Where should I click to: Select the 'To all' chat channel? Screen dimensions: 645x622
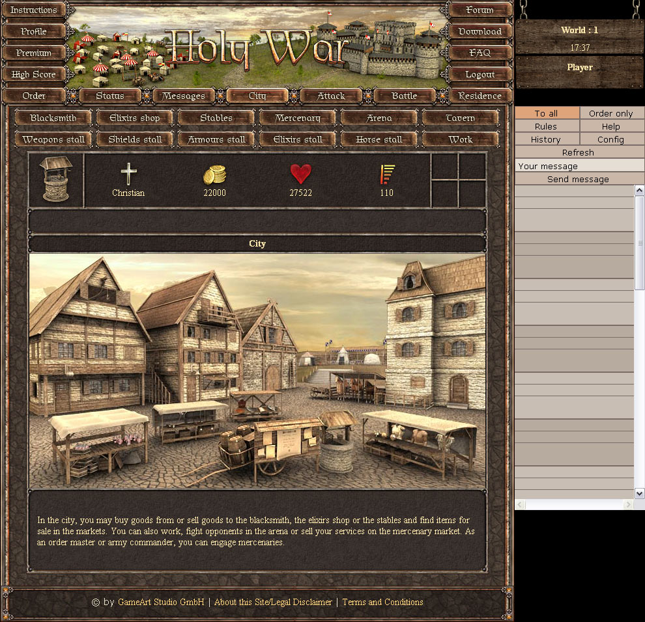click(x=547, y=113)
